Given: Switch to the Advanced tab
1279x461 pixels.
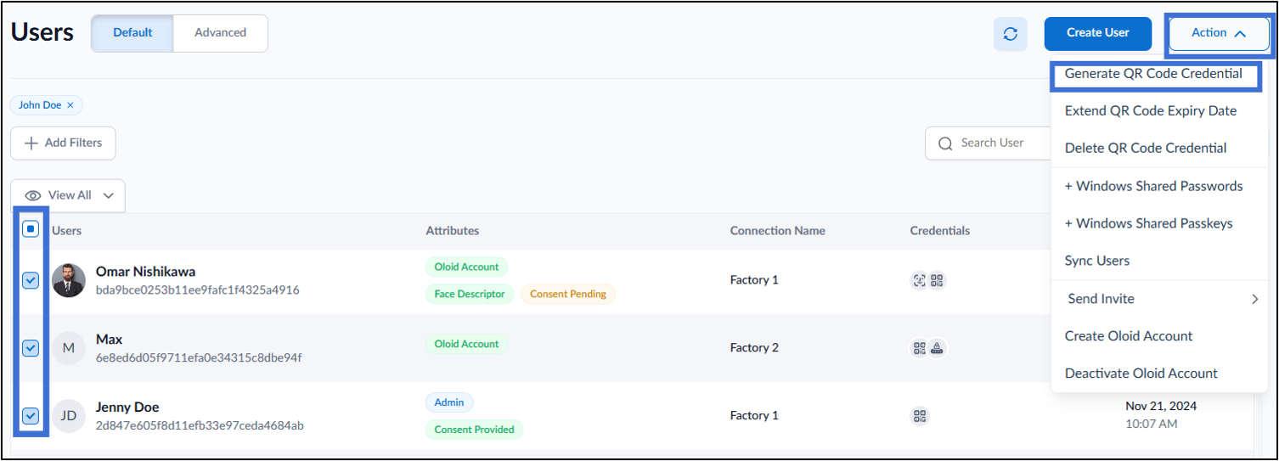Looking at the screenshot, I should 220,33.
